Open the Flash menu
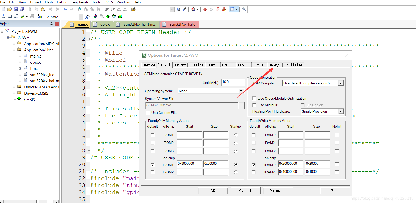416x203 pixels. (49, 2)
